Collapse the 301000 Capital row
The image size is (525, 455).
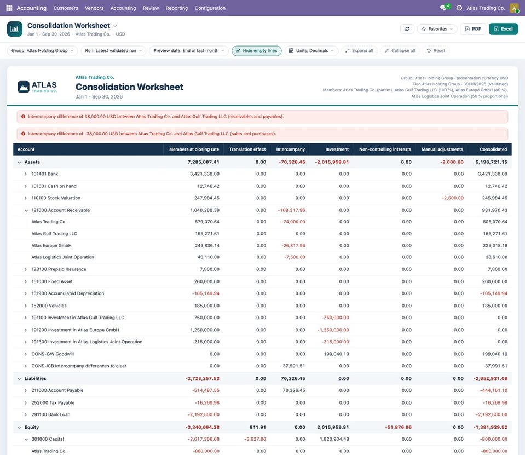click(x=26, y=440)
